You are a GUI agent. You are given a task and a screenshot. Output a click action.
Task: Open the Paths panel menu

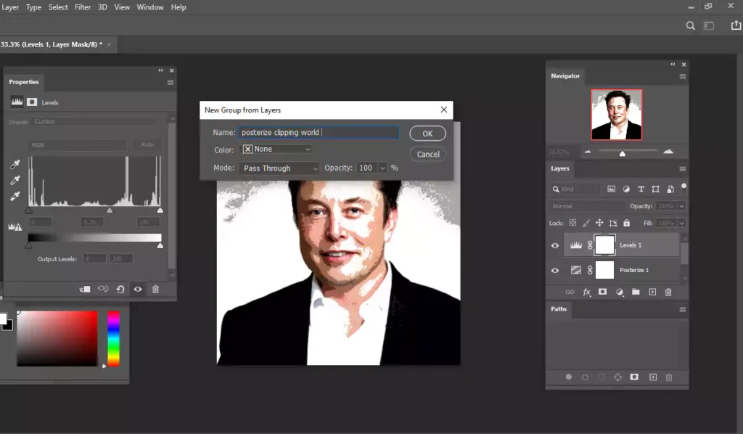pyautogui.click(x=682, y=309)
